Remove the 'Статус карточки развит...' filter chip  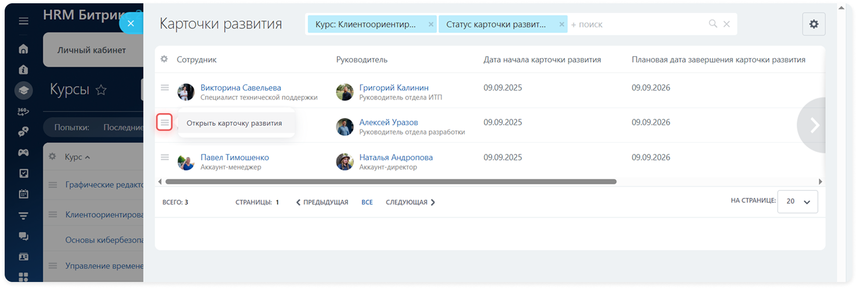pyautogui.click(x=561, y=24)
